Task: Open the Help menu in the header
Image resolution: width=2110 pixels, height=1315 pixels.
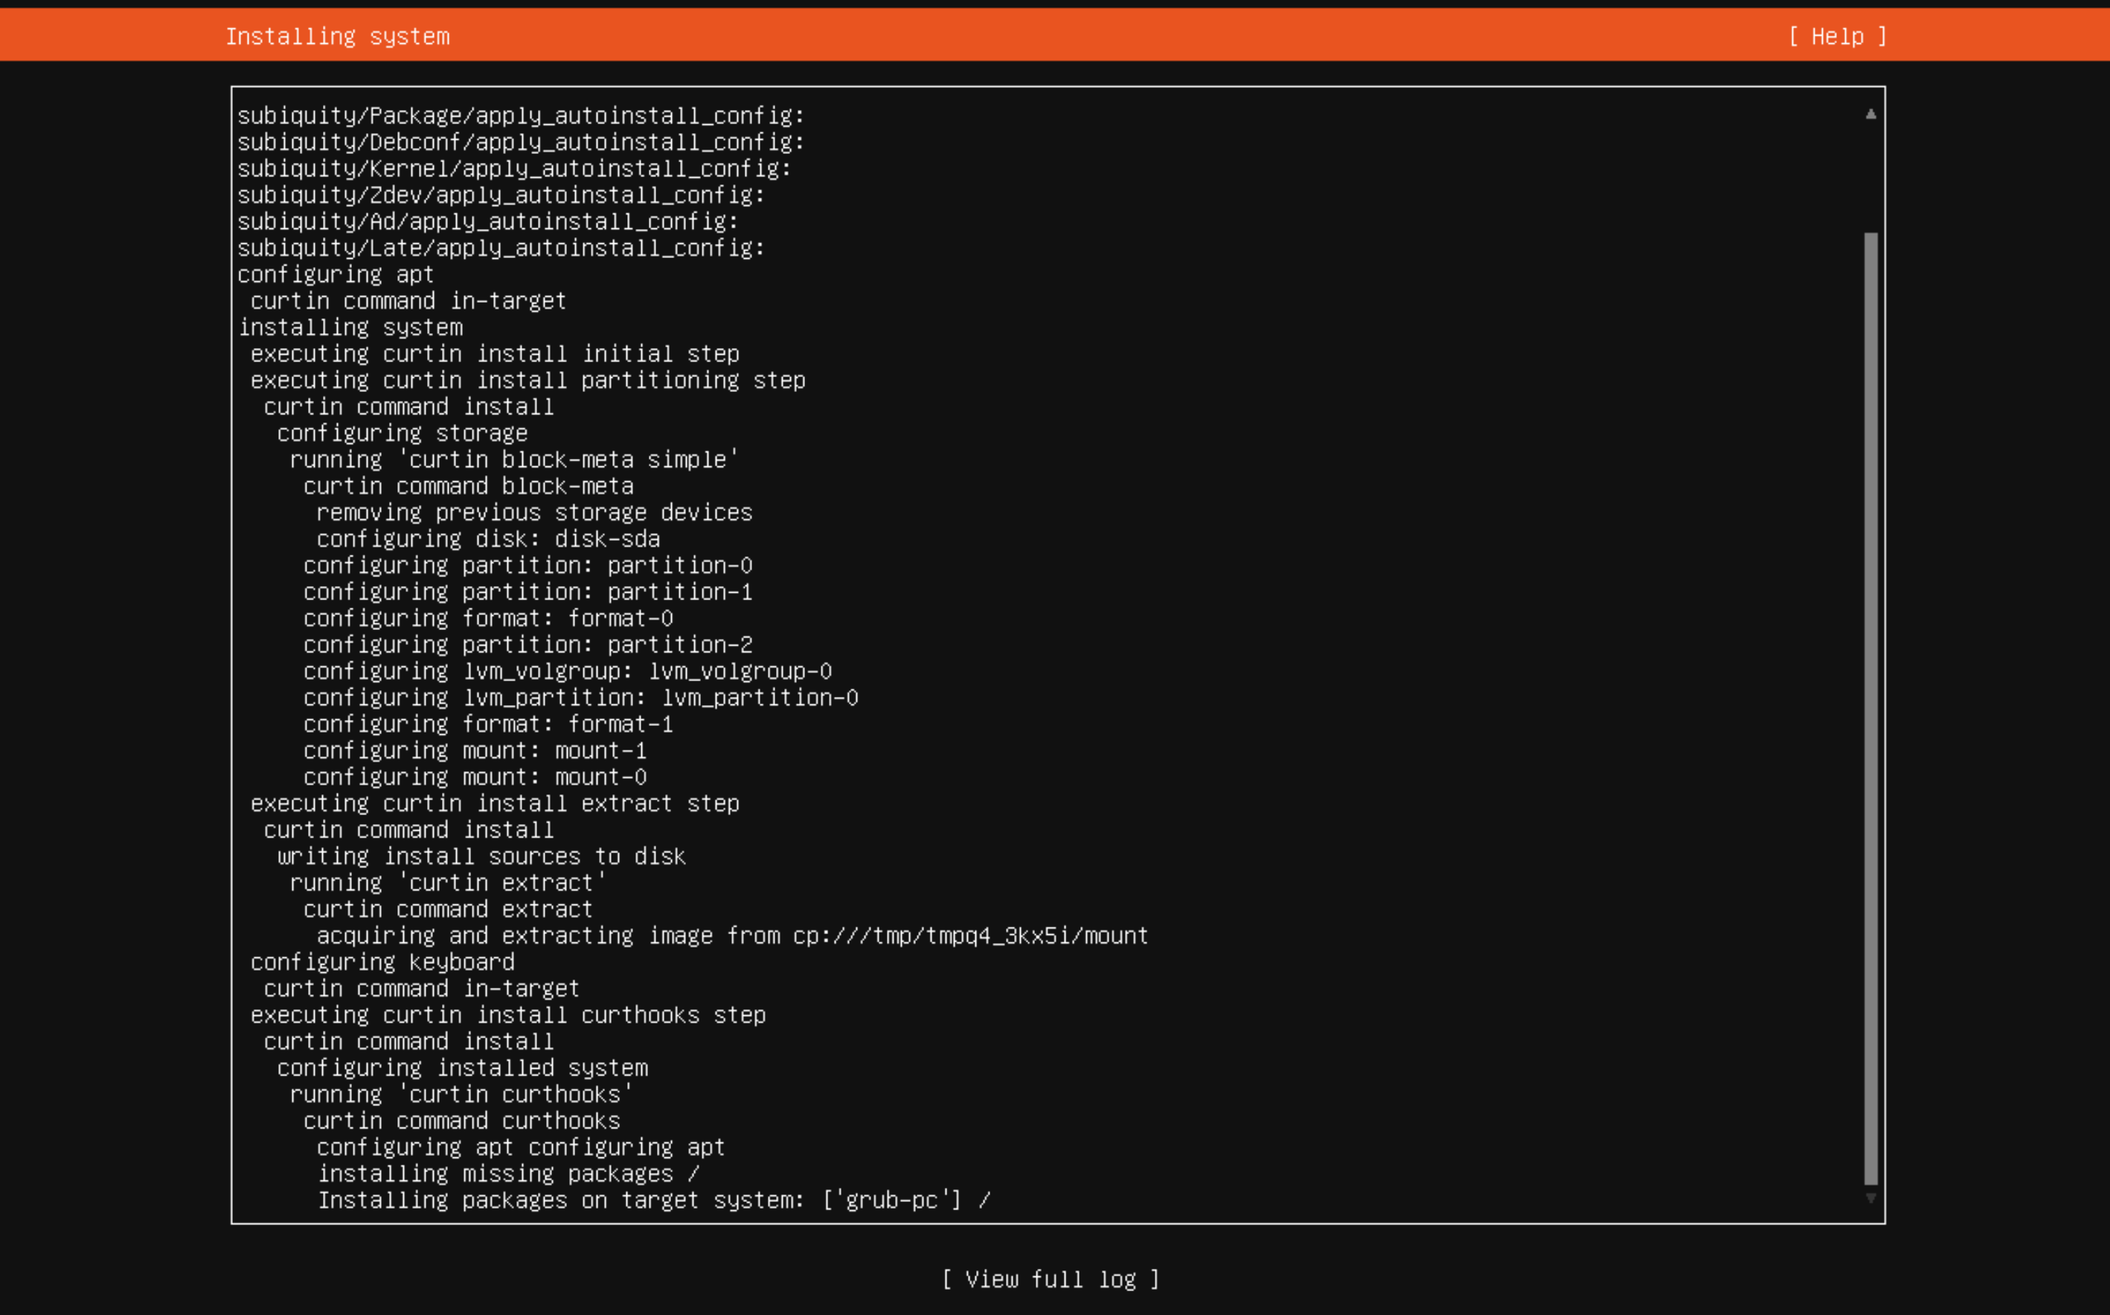Action: 1837,36
